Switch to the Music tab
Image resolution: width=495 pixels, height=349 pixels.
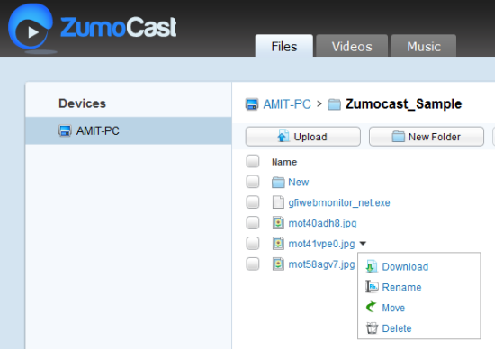[x=424, y=46]
